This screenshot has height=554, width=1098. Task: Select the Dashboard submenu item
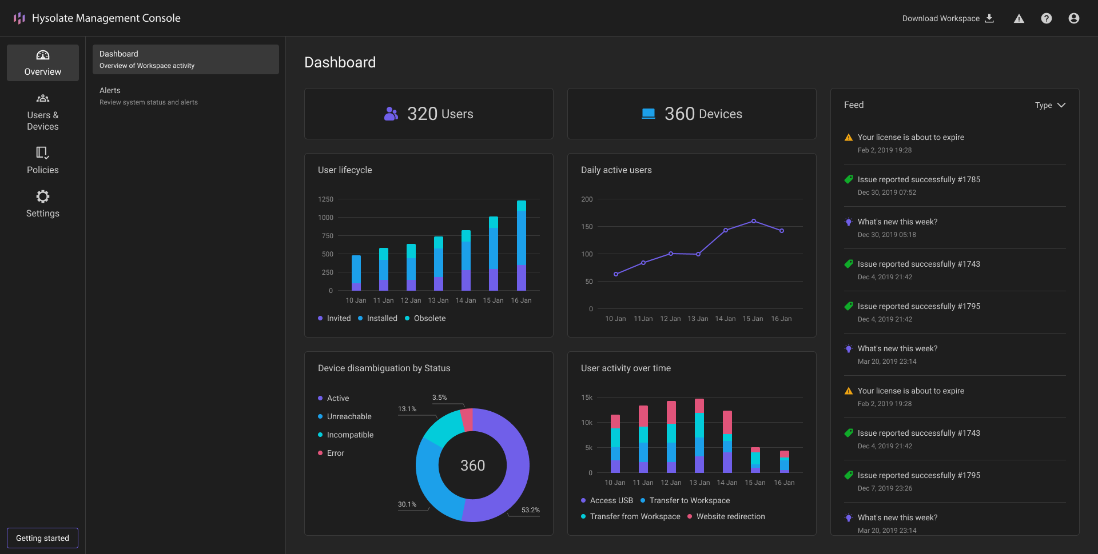(x=185, y=59)
